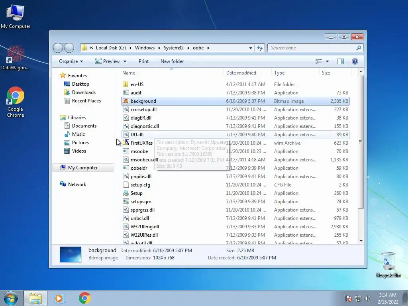Select the setup.cfg file
The image size is (408, 306).
(x=235, y=185)
